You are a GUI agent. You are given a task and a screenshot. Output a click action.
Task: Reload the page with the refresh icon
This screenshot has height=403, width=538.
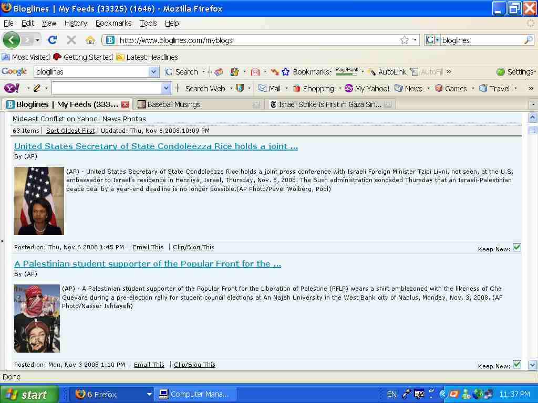[53, 40]
